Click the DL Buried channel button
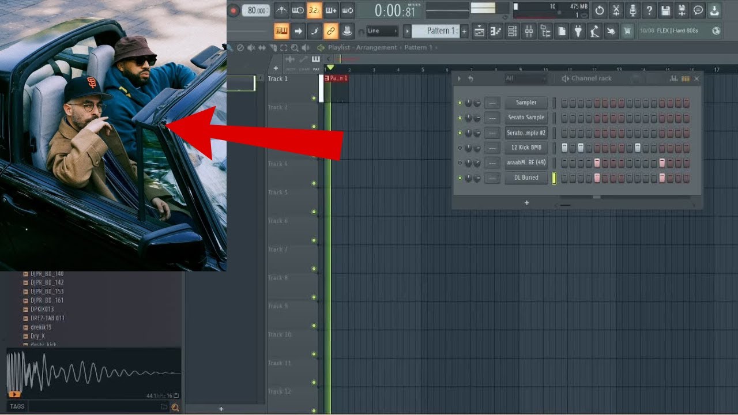 coord(526,178)
